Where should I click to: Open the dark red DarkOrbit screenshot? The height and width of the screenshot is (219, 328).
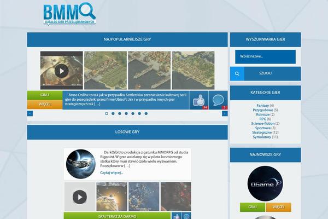tap(175, 197)
